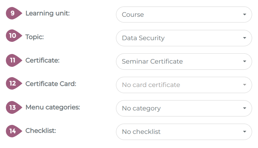Open the Learning unit dropdown showing Course
Viewport: 258px width, 148px height.
(x=184, y=15)
